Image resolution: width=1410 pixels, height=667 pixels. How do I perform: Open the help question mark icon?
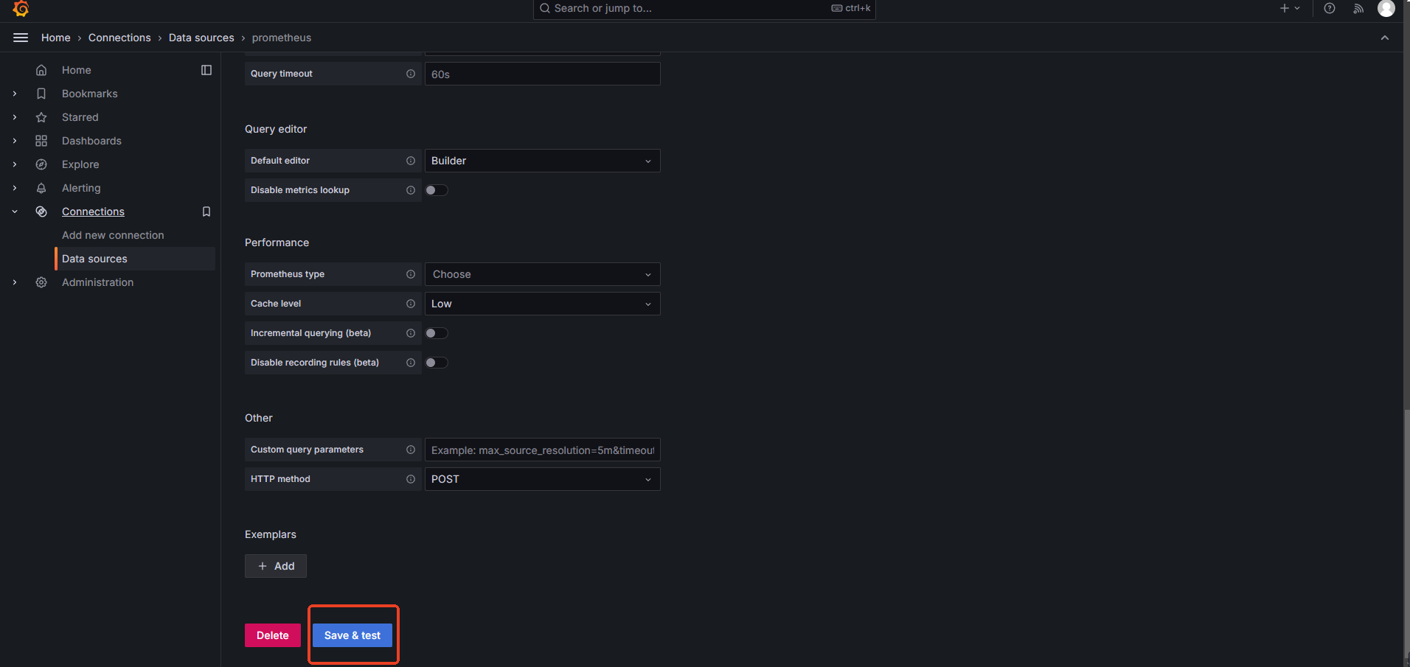tap(1330, 8)
